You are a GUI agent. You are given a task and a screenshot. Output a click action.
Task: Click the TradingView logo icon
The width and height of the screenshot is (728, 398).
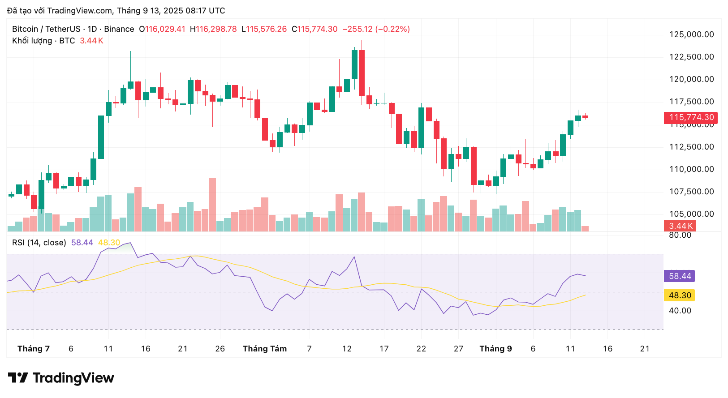[18, 378]
